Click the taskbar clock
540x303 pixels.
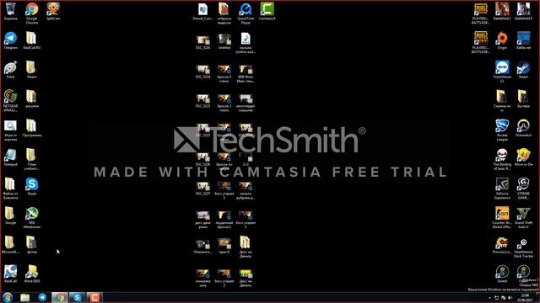(x=525, y=297)
